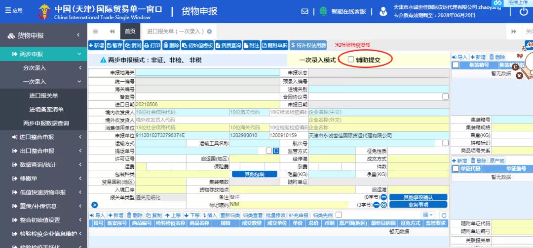Image resolution: width=533 pixels, height=248 pixels.
Task: Click the 标记唛码 N/M field
Action: click(289, 205)
